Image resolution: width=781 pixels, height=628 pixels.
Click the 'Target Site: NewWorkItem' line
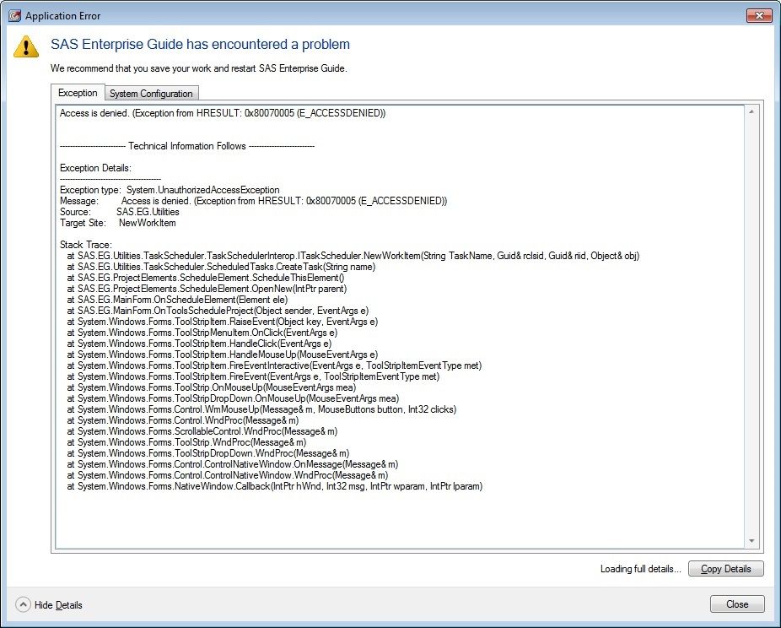117,223
